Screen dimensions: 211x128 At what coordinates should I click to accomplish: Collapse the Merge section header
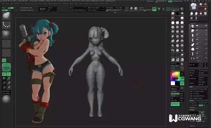pyautogui.click(x=192, y=101)
